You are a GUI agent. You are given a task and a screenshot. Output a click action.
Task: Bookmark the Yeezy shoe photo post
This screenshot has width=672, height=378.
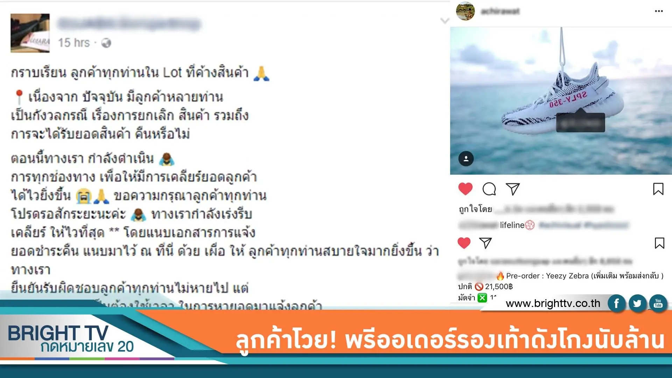pyautogui.click(x=658, y=189)
